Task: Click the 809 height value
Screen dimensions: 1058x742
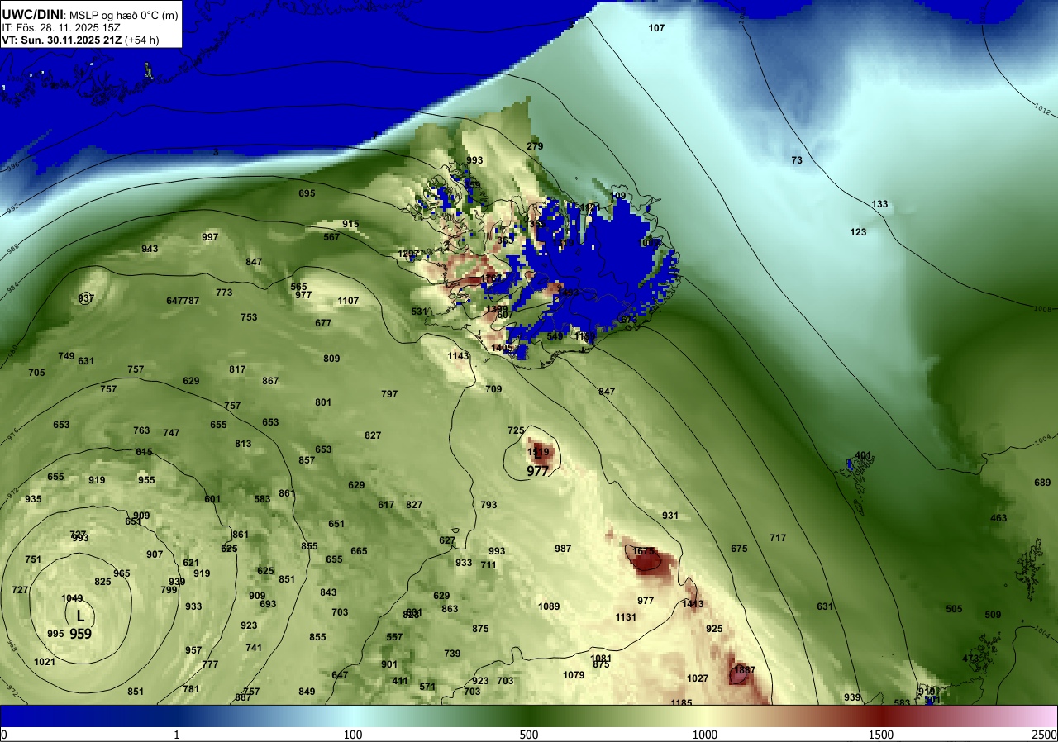Action: point(331,359)
